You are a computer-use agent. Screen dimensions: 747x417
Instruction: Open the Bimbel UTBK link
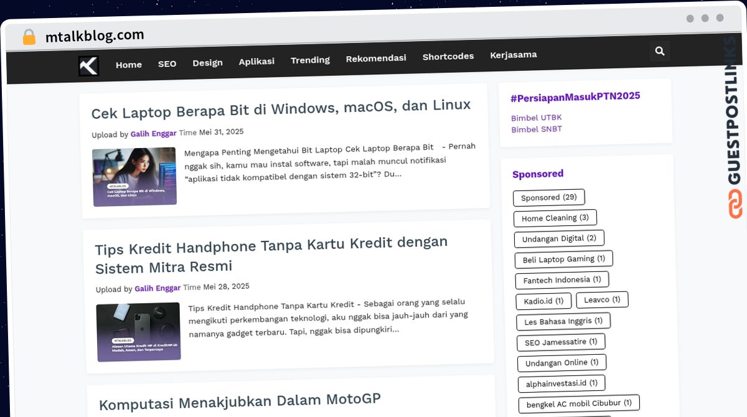pyautogui.click(x=537, y=118)
